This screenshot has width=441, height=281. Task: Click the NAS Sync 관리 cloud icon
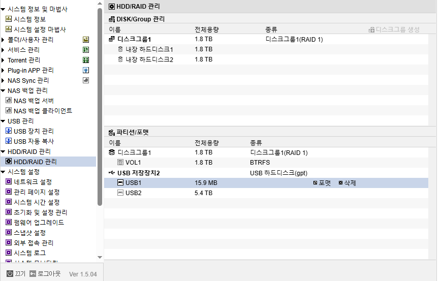point(86,80)
